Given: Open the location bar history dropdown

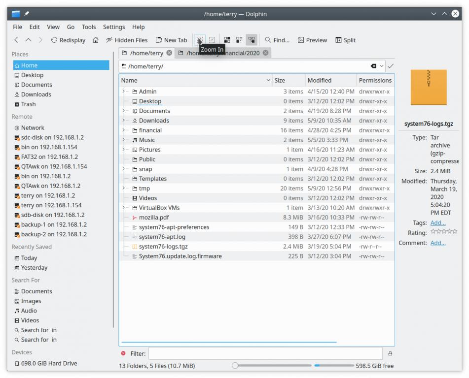Looking at the screenshot, I should pyautogui.click(x=382, y=66).
